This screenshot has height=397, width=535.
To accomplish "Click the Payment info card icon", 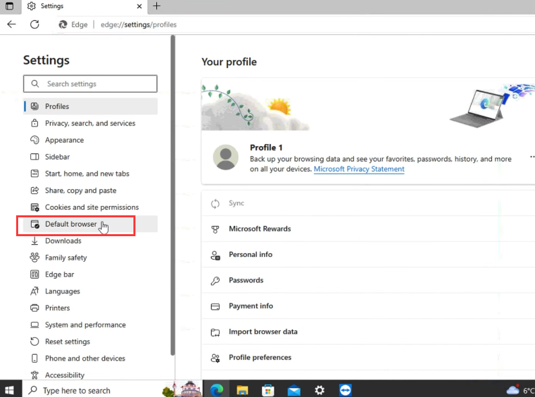I will point(215,306).
